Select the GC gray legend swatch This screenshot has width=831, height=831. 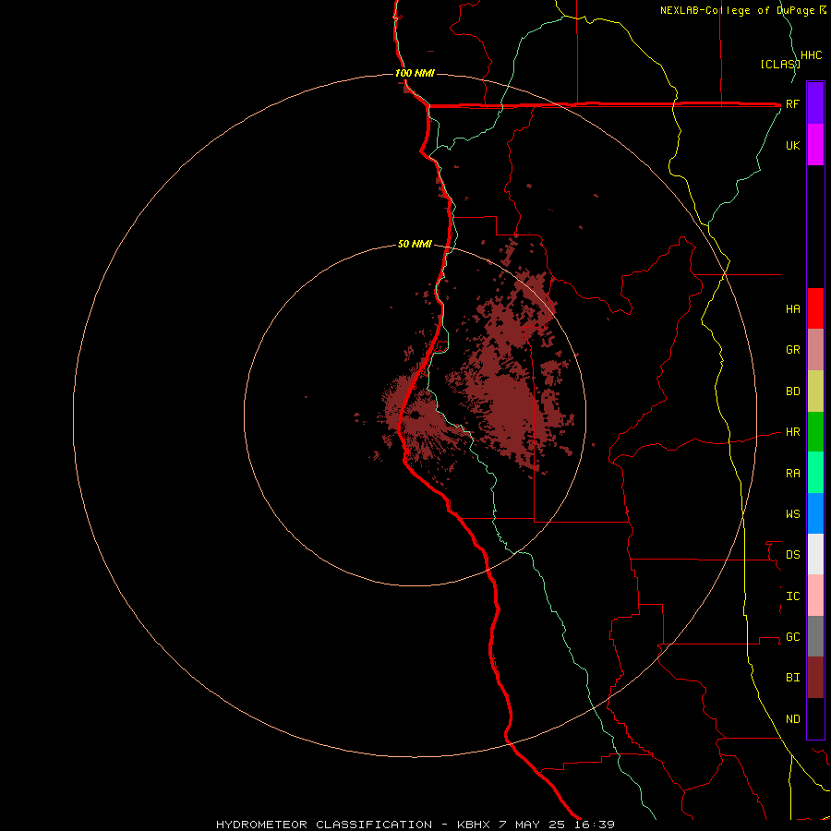[815, 636]
